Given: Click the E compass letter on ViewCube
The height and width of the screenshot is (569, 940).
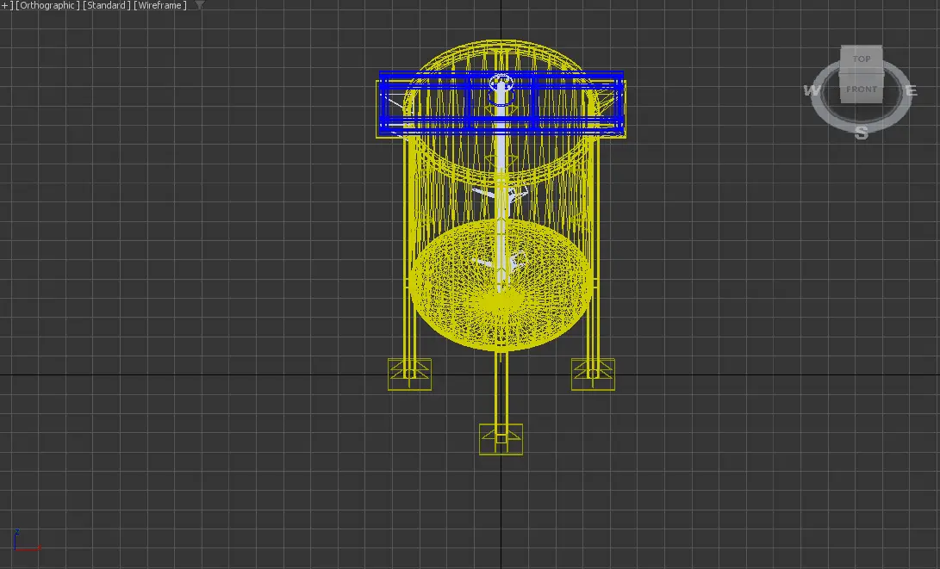Looking at the screenshot, I should click(912, 91).
